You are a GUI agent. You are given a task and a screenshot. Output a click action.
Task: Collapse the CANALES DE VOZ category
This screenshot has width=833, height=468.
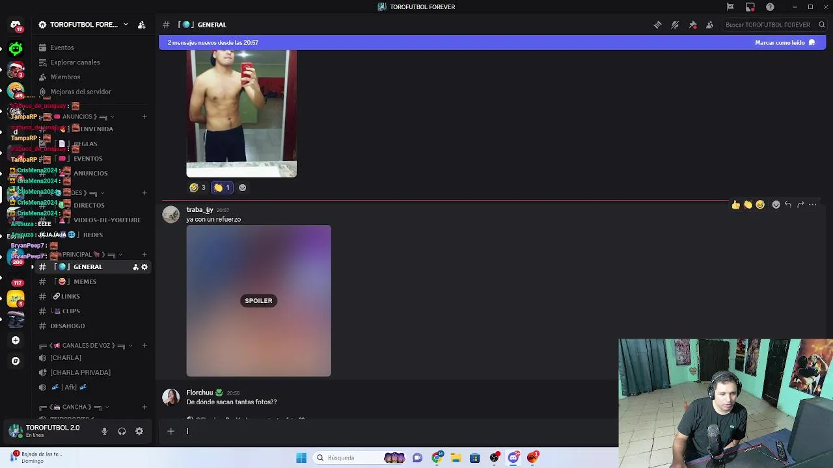click(x=86, y=346)
